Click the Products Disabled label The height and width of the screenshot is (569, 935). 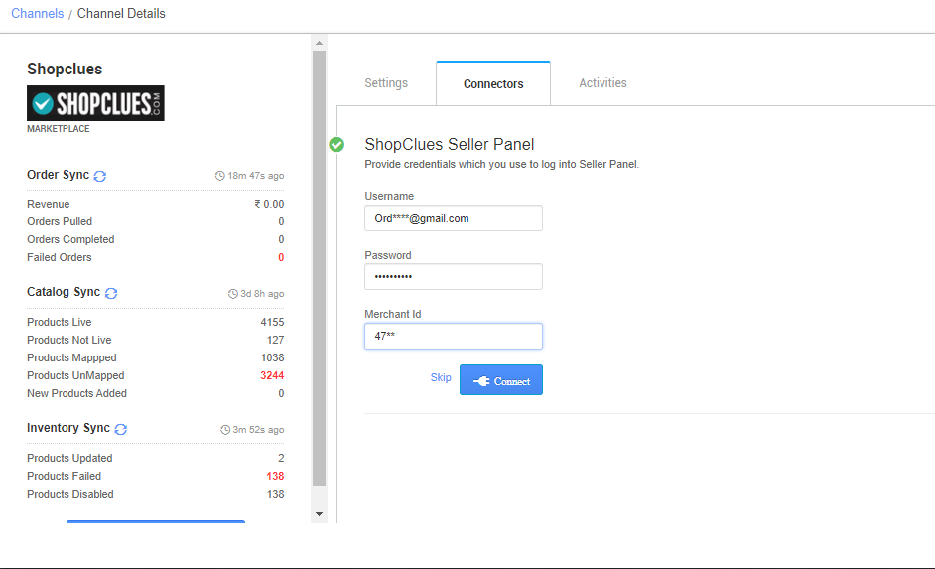[70, 494]
